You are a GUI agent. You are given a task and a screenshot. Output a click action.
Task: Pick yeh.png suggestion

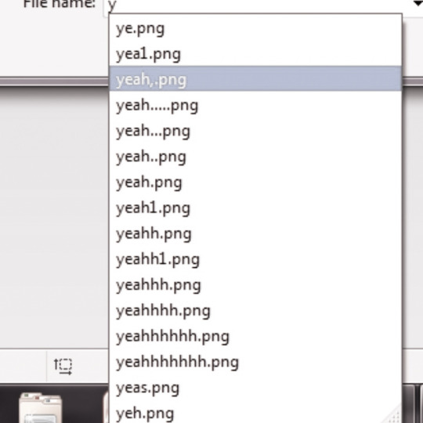coord(255,412)
